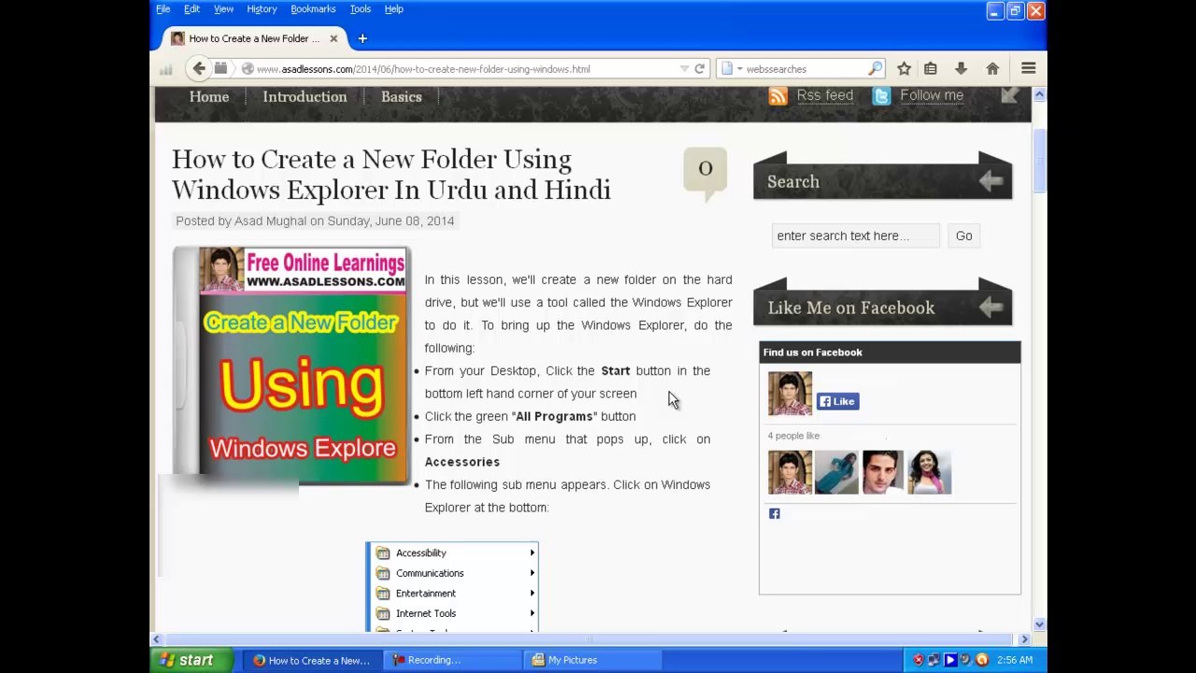This screenshot has height=673, width=1196.
Task: Click the Home toolbar icon
Action: pos(992,68)
